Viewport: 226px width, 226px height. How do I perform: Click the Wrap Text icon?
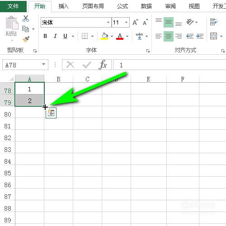click(214, 22)
